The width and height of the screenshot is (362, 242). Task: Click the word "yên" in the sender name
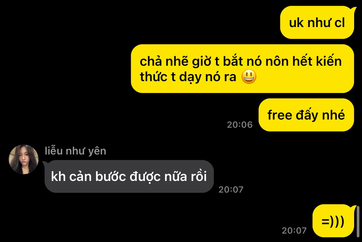click(x=99, y=151)
